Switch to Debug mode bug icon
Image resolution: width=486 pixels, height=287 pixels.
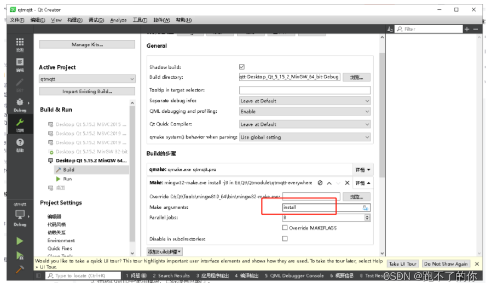click(x=20, y=105)
